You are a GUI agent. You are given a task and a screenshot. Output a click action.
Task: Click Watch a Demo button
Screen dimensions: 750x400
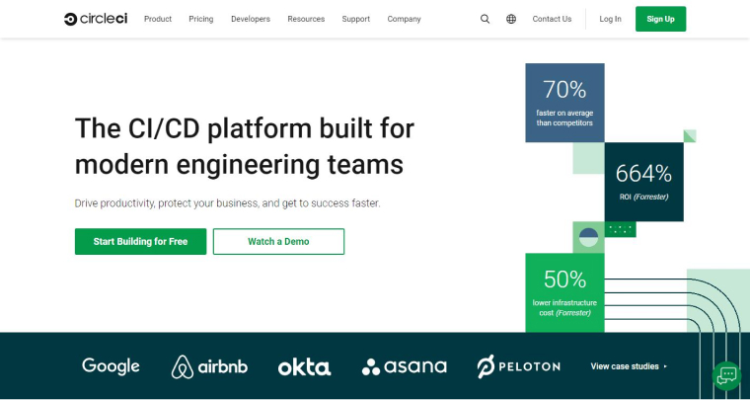click(278, 242)
